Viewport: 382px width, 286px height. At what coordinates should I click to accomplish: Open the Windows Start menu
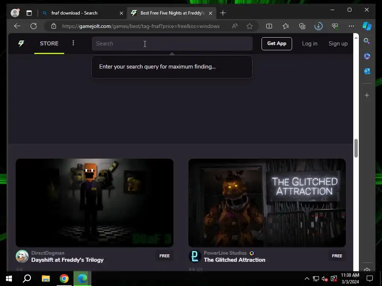coord(9,279)
